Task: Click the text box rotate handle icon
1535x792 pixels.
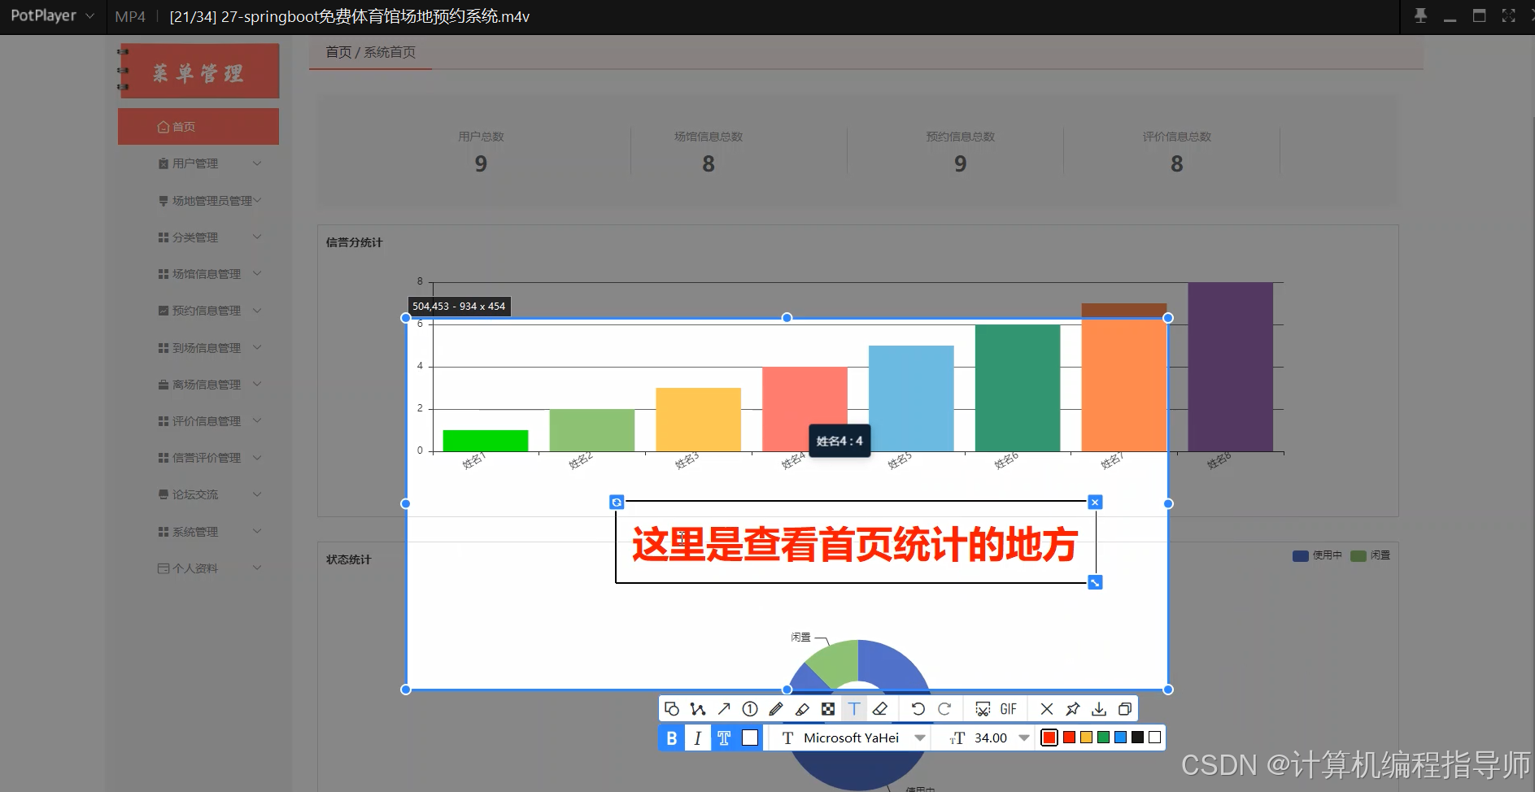Action: pos(617,503)
